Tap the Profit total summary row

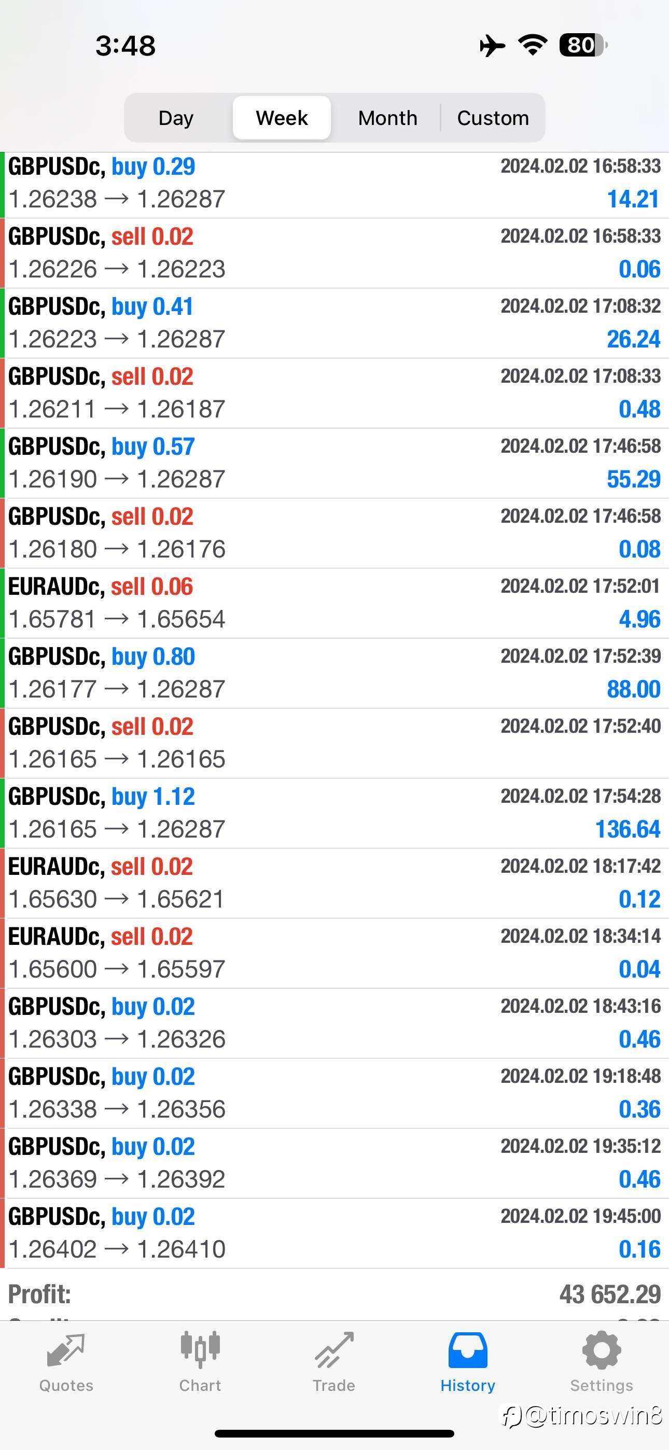point(335,1294)
